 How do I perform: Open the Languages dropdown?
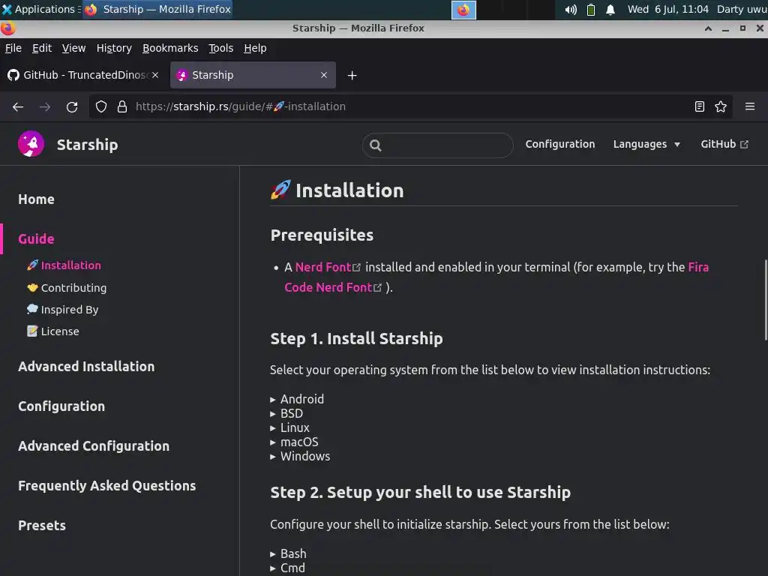(x=646, y=144)
